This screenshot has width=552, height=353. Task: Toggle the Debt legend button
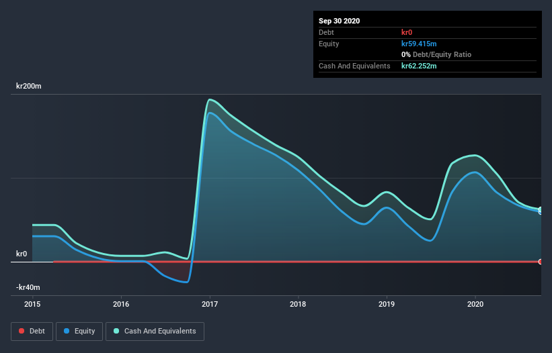32,332
